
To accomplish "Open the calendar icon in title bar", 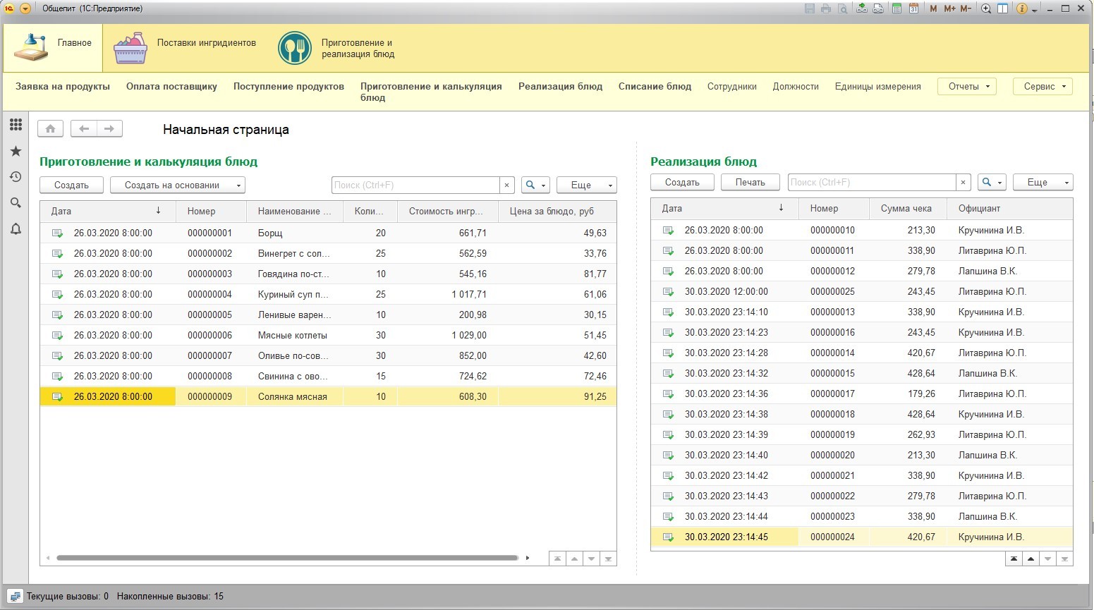I will pos(913,8).
